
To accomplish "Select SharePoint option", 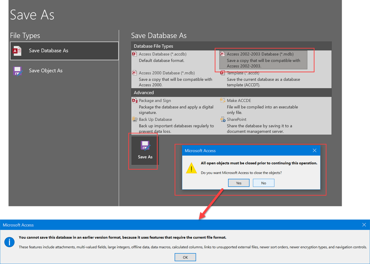I will point(263,125).
